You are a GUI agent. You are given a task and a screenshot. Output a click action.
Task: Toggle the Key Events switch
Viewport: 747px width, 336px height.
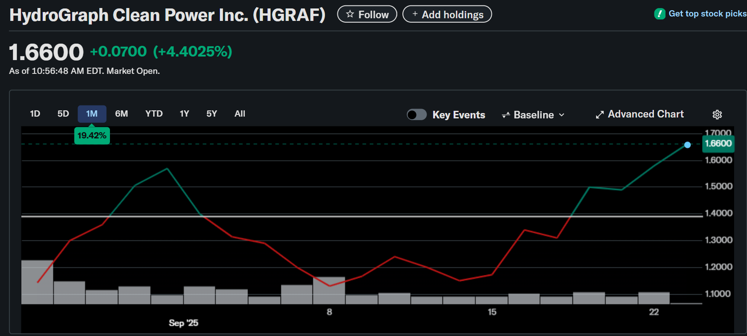click(x=417, y=115)
